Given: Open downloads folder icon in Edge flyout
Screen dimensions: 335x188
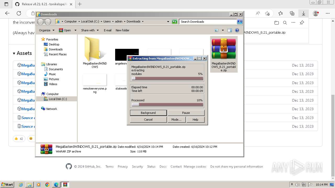Looking at the screenshot, I should [x=277, y=23].
